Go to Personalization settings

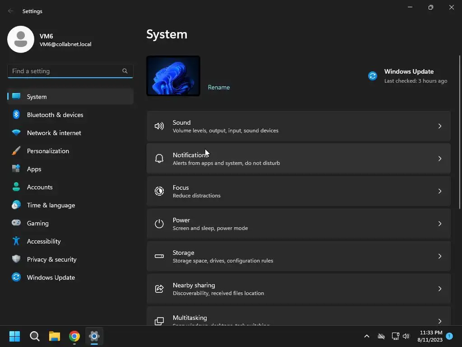coord(70,151)
